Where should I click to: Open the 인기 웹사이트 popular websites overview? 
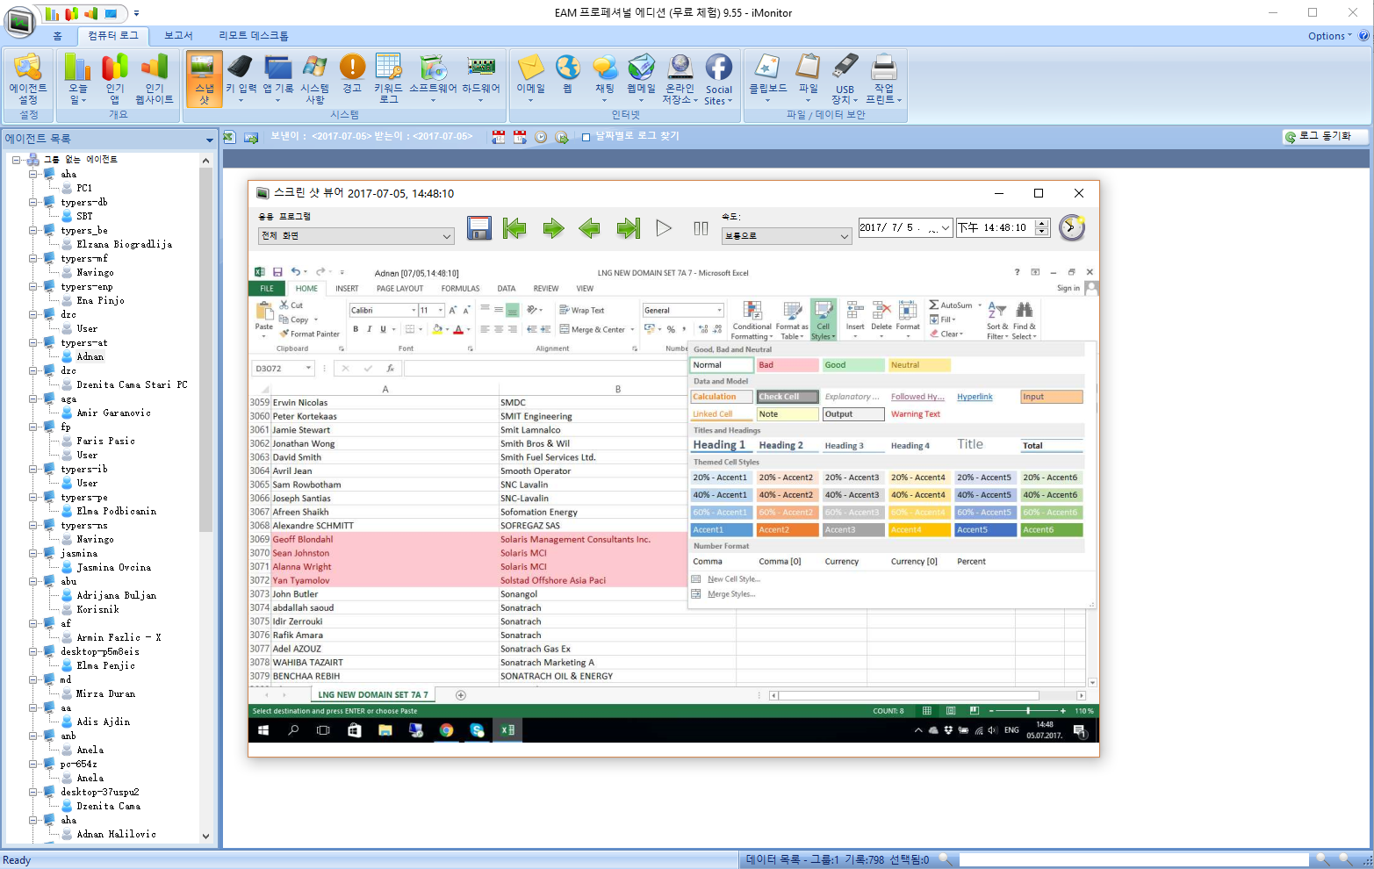[155, 79]
